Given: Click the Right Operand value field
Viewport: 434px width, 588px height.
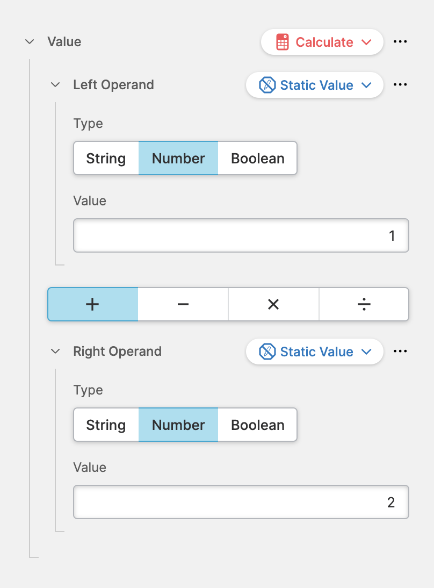Looking at the screenshot, I should pos(241,502).
